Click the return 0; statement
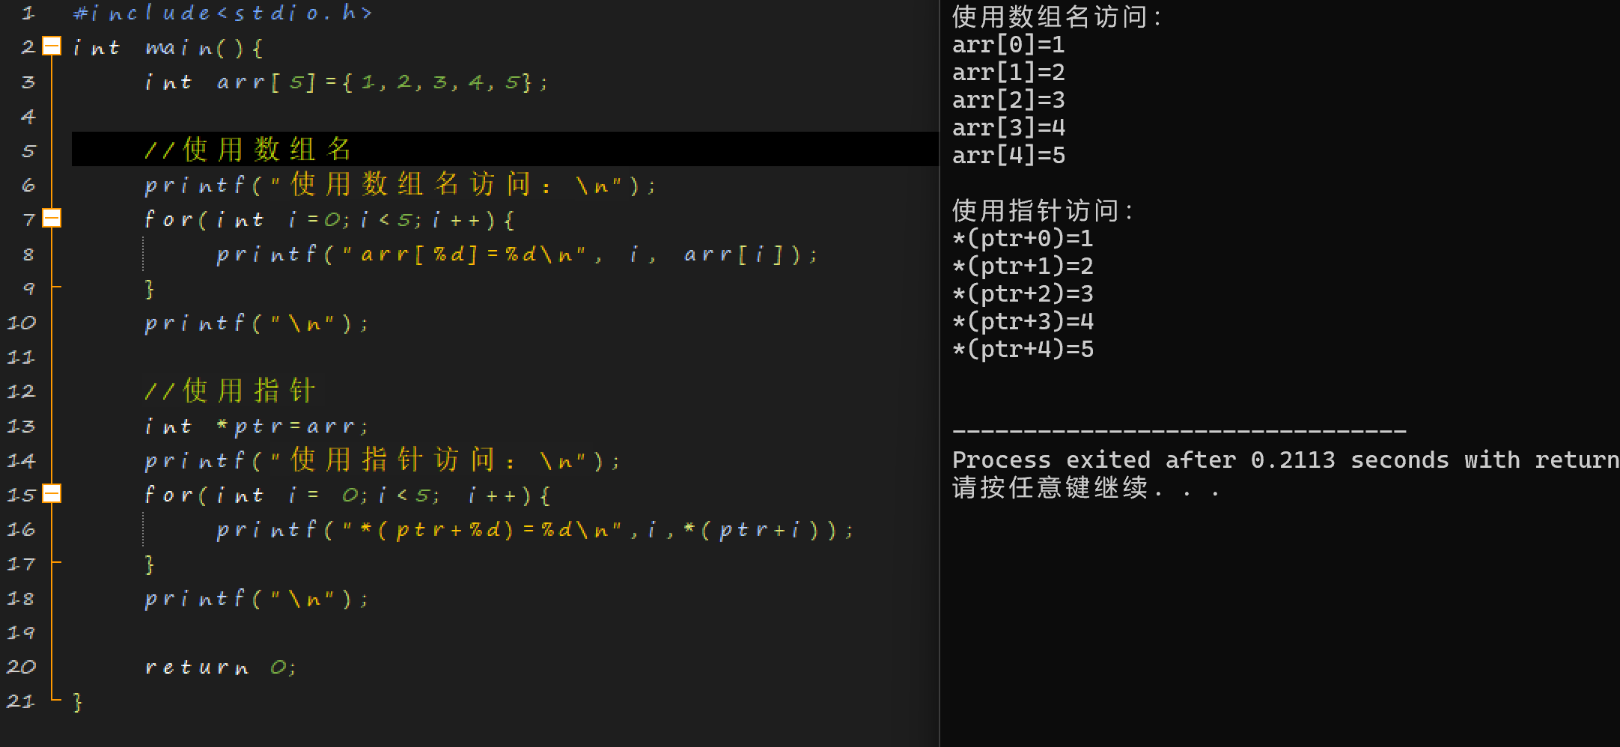1620x747 pixels. pos(221,667)
